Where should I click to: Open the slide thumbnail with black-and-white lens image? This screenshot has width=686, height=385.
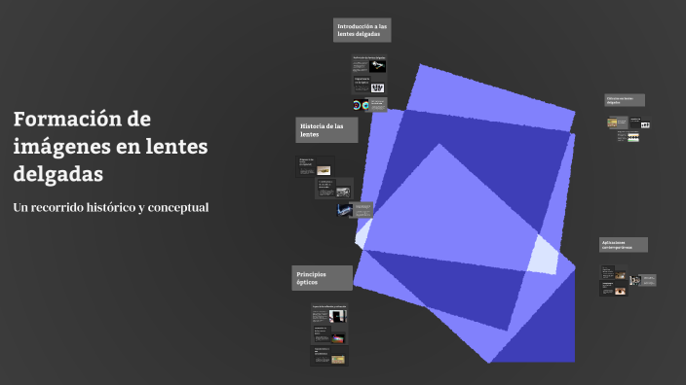click(369, 85)
